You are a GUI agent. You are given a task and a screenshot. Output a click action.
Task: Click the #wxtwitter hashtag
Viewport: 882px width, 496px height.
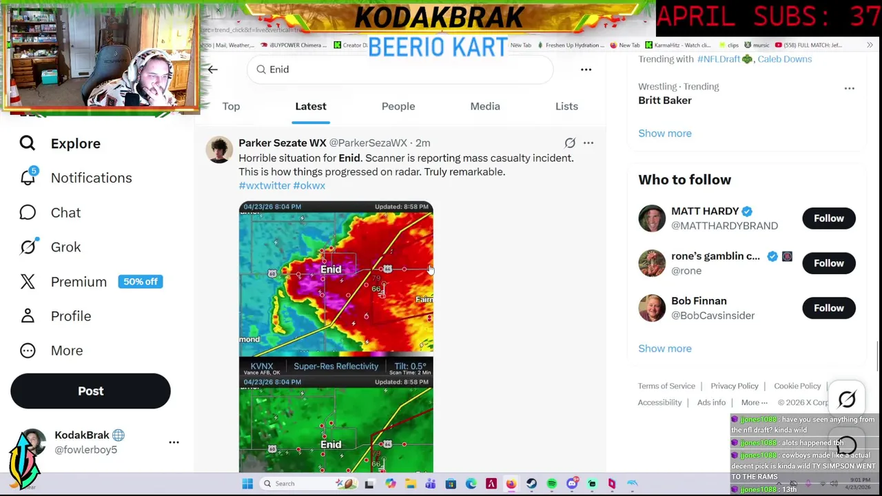coord(265,185)
